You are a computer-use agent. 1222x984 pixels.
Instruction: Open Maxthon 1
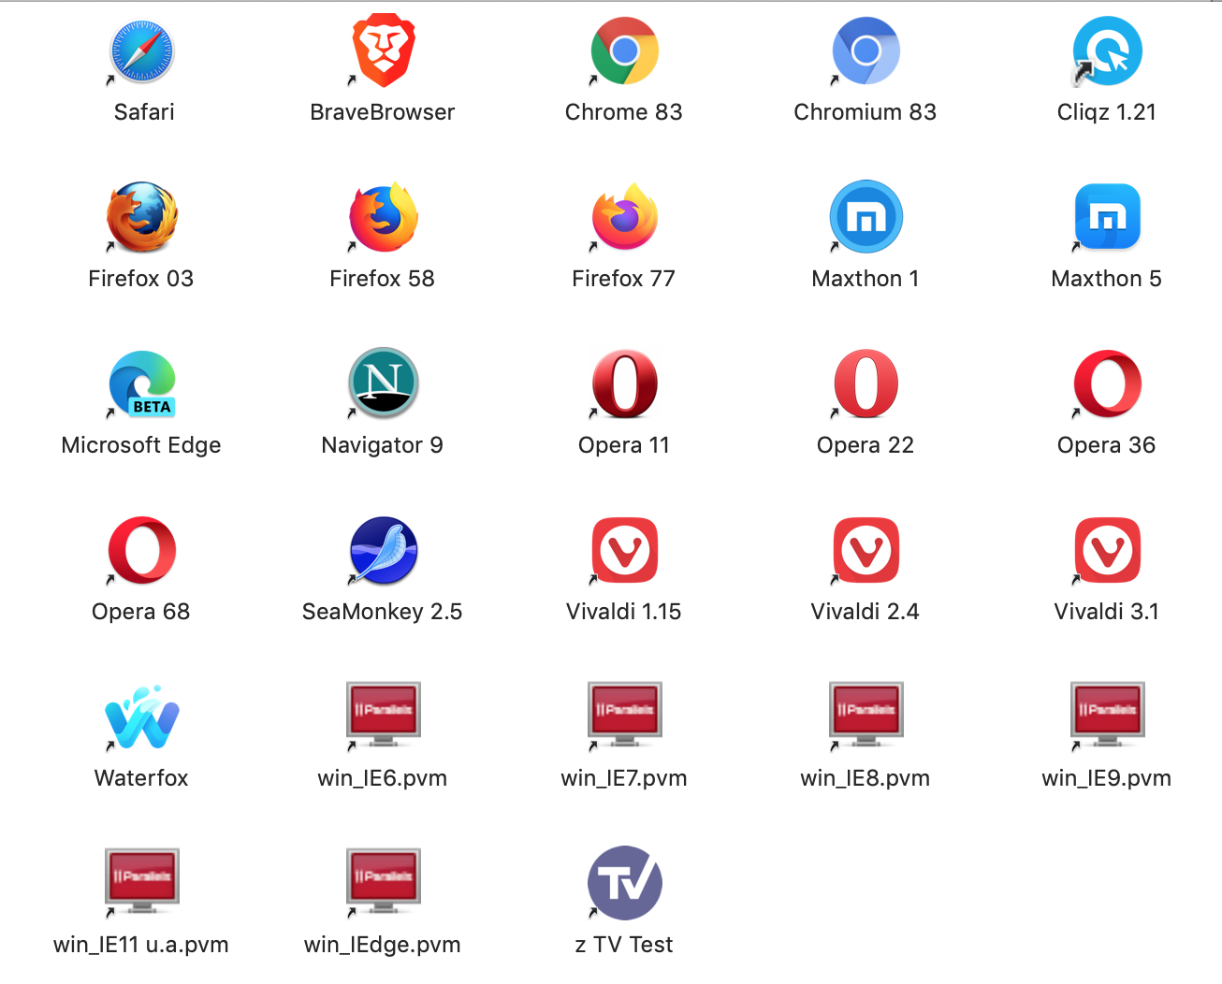866,218
